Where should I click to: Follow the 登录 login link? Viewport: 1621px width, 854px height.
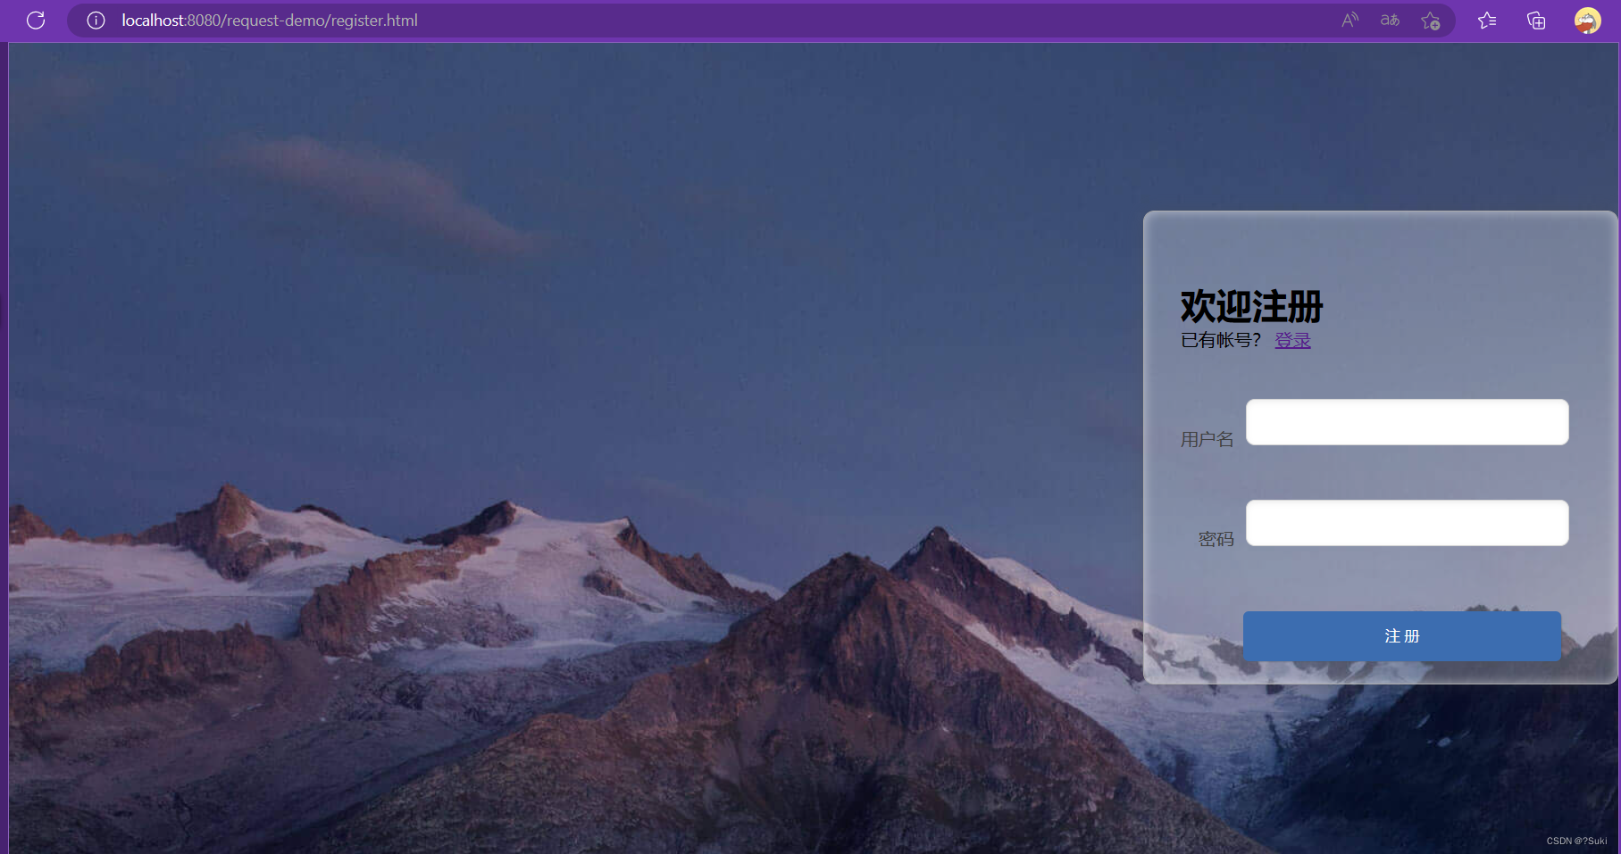pyautogui.click(x=1292, y=340)
